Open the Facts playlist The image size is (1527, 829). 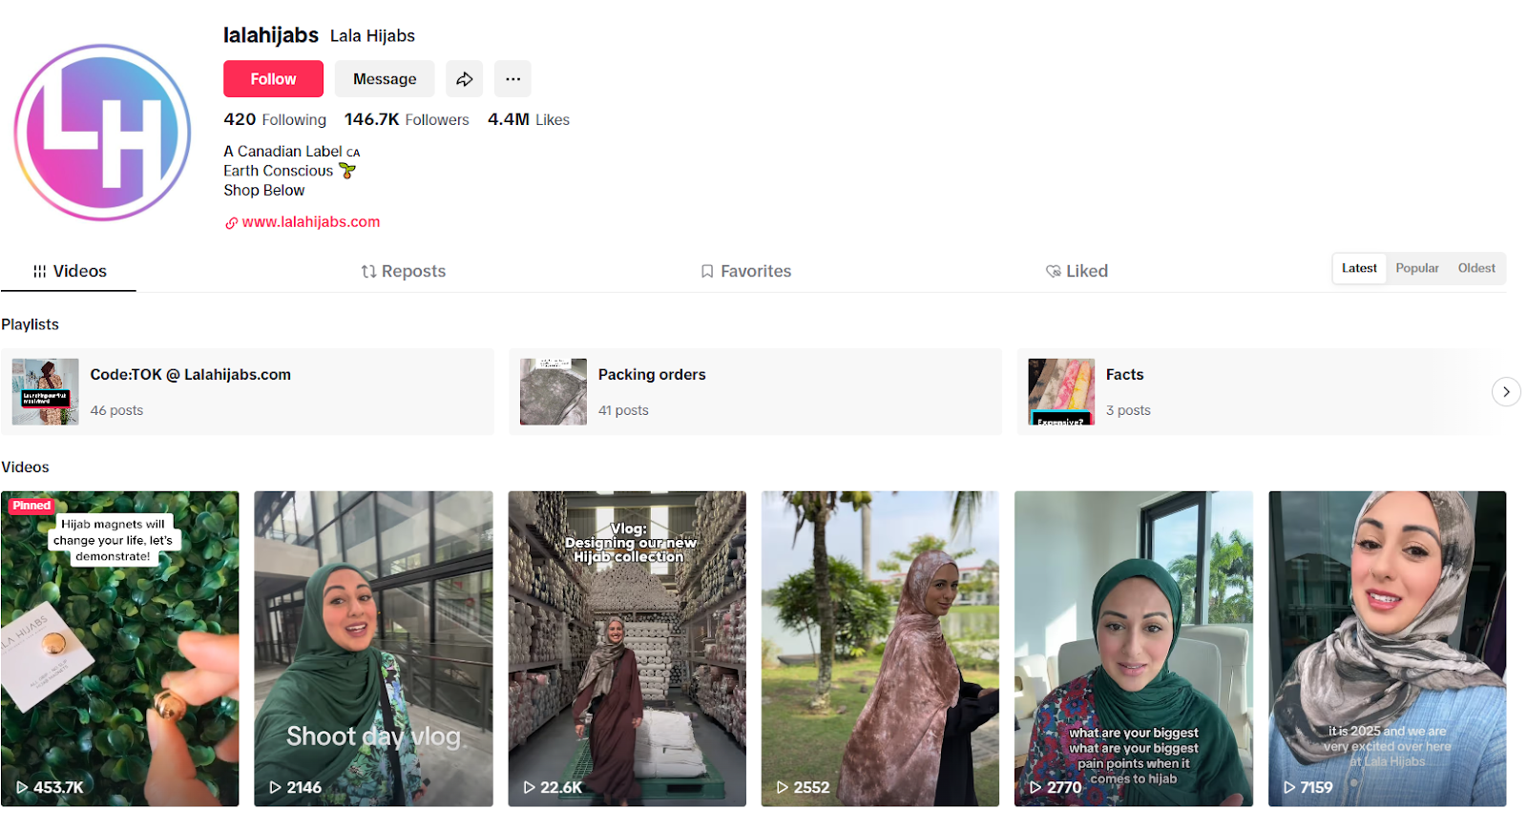click(x=1260, y=392)
